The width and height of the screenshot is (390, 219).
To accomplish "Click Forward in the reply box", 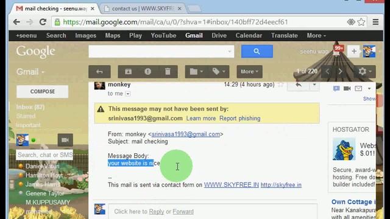I will point(183,212).
